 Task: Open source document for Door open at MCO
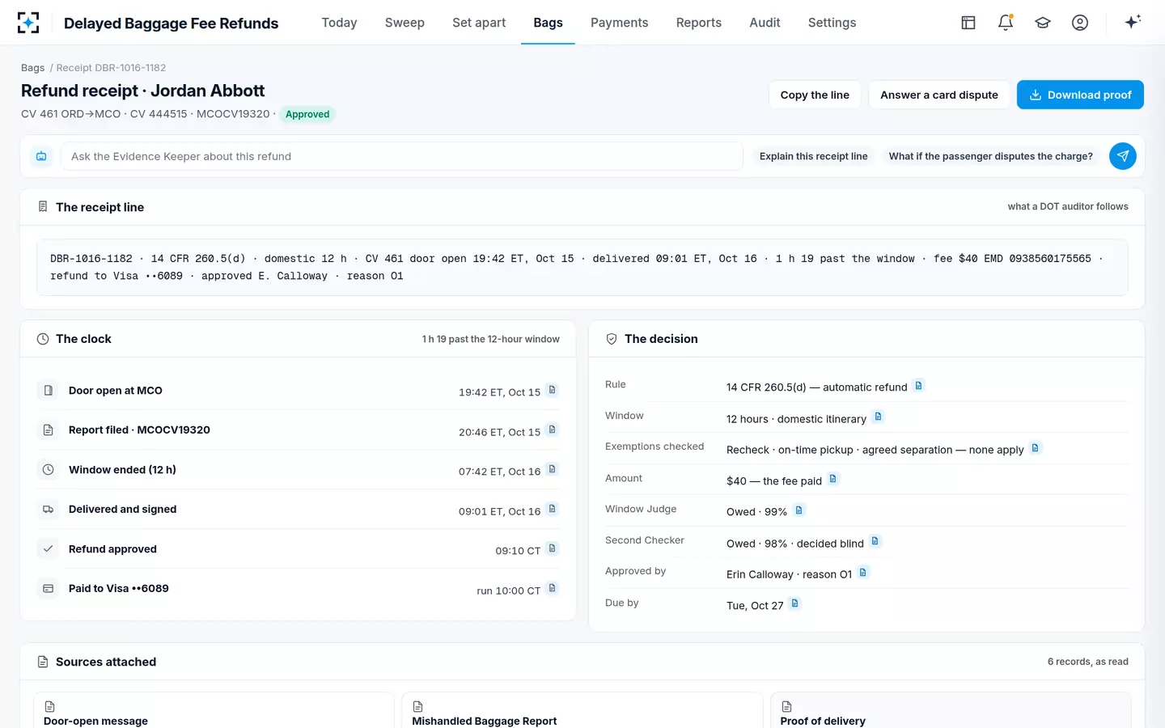point(553,390)
